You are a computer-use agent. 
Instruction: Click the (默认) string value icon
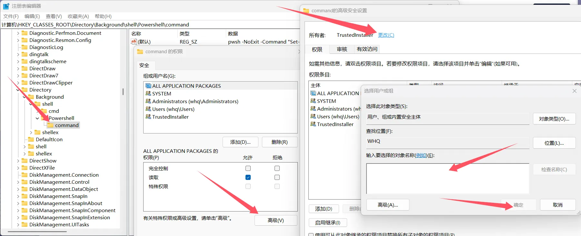tap(134, 42)
